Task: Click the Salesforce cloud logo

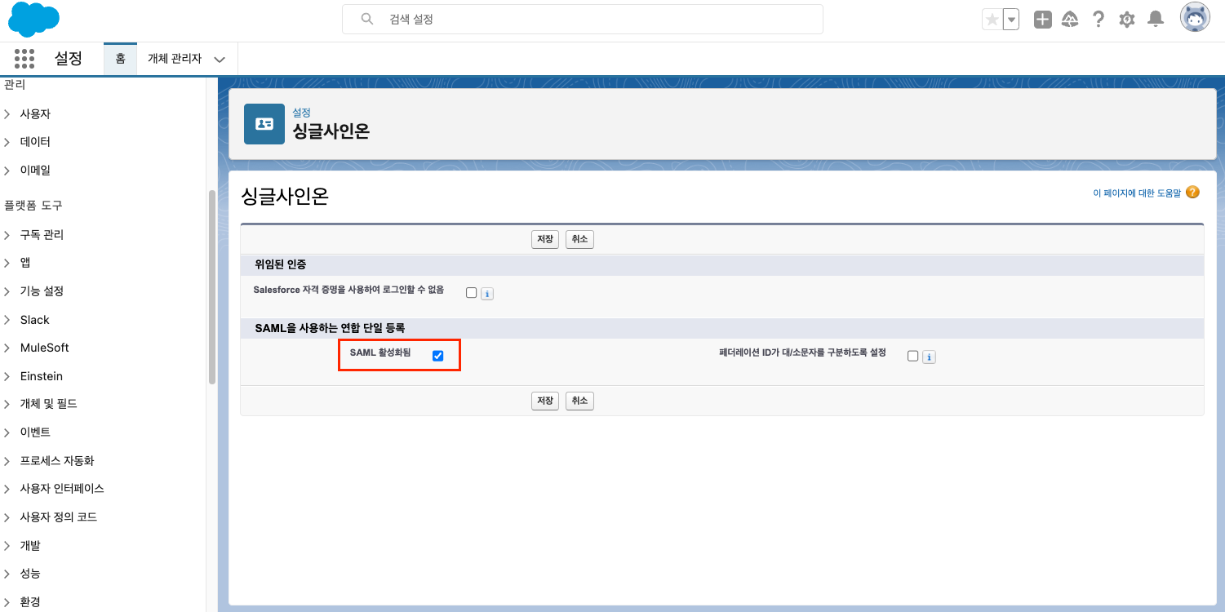Action: tap(33, 20)
